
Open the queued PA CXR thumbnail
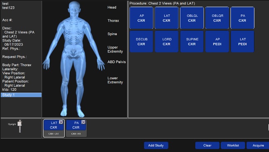tap(76, 128)
